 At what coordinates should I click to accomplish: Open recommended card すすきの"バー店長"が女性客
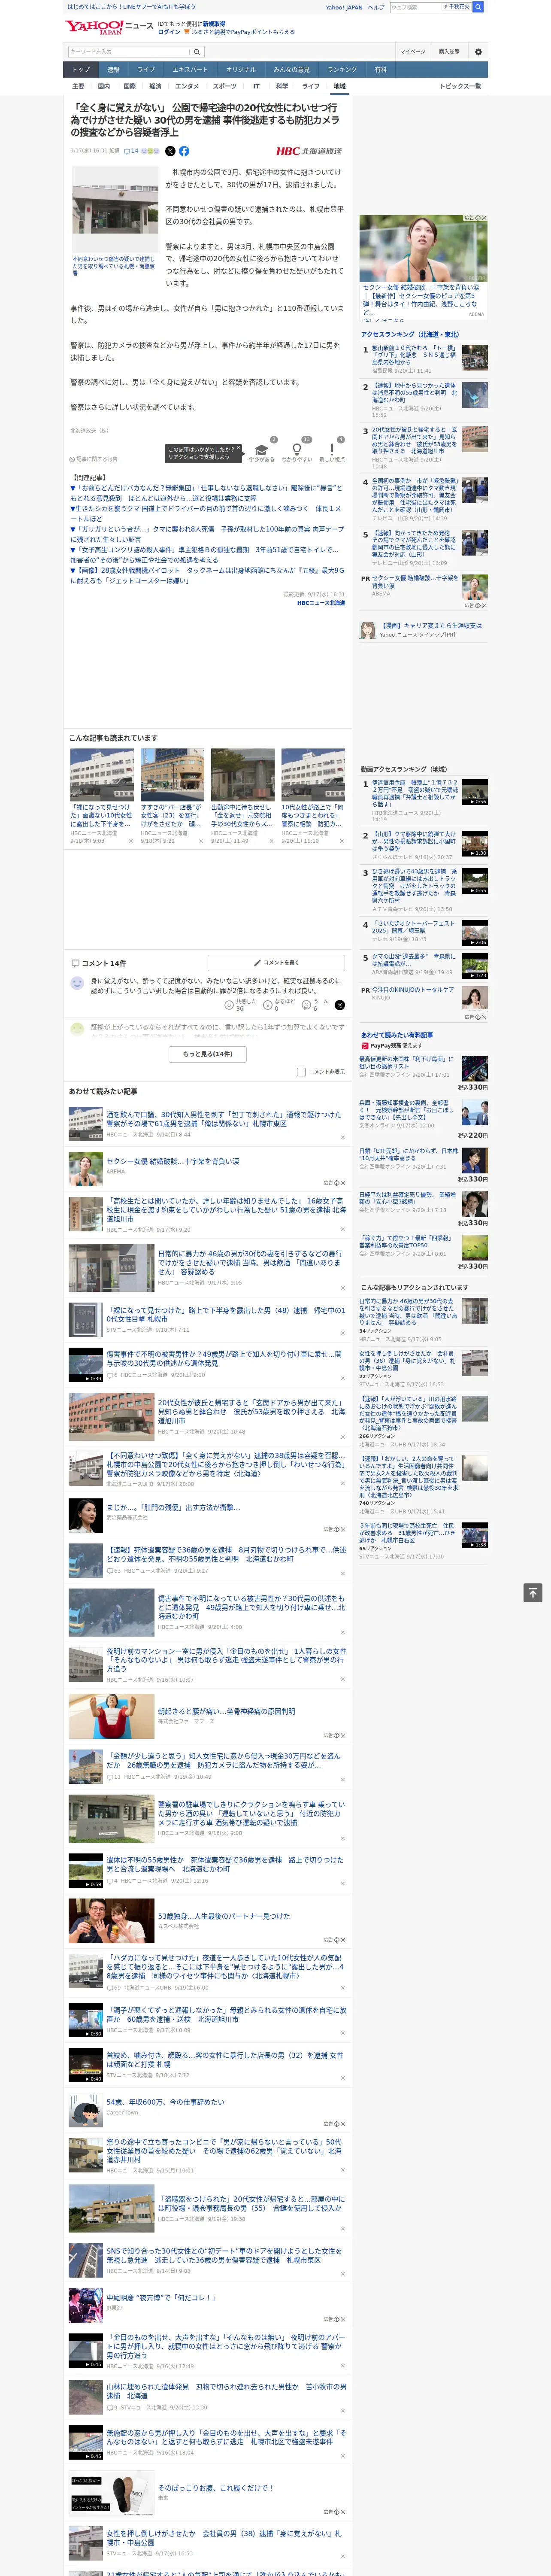tap(172, 795)
